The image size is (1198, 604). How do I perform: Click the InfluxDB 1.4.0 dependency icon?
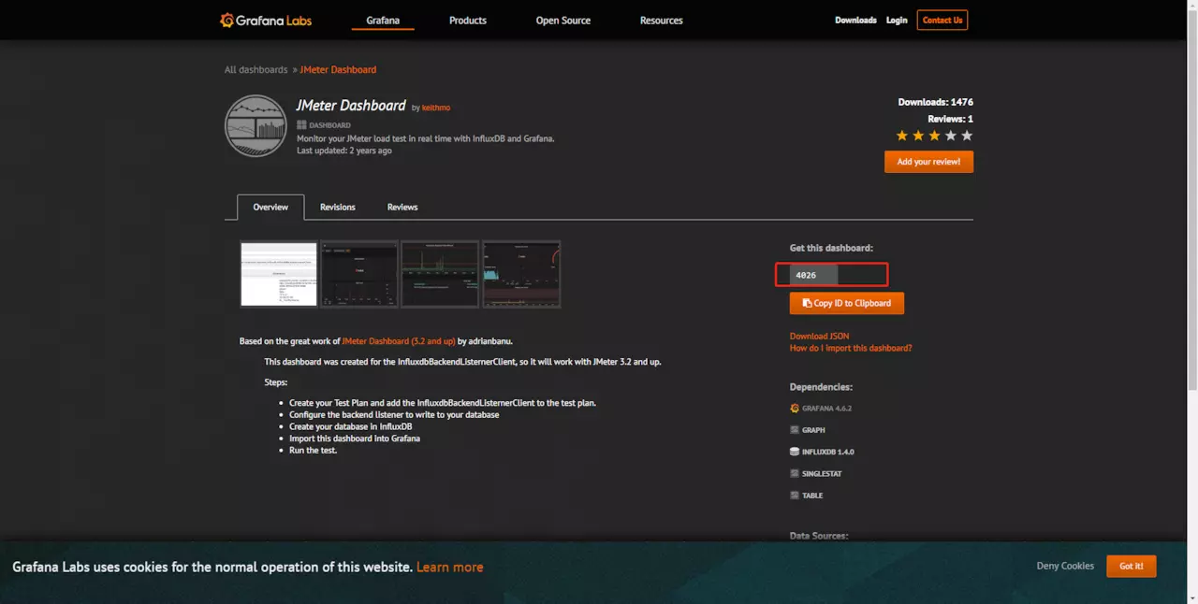tap(795, 452)
